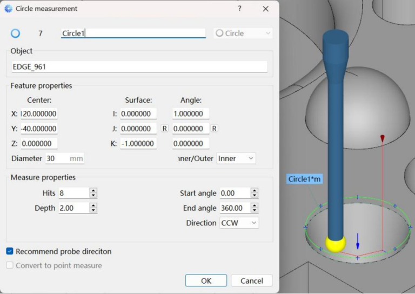Click the Diameter 30 mm field

[x=65, y=158]
